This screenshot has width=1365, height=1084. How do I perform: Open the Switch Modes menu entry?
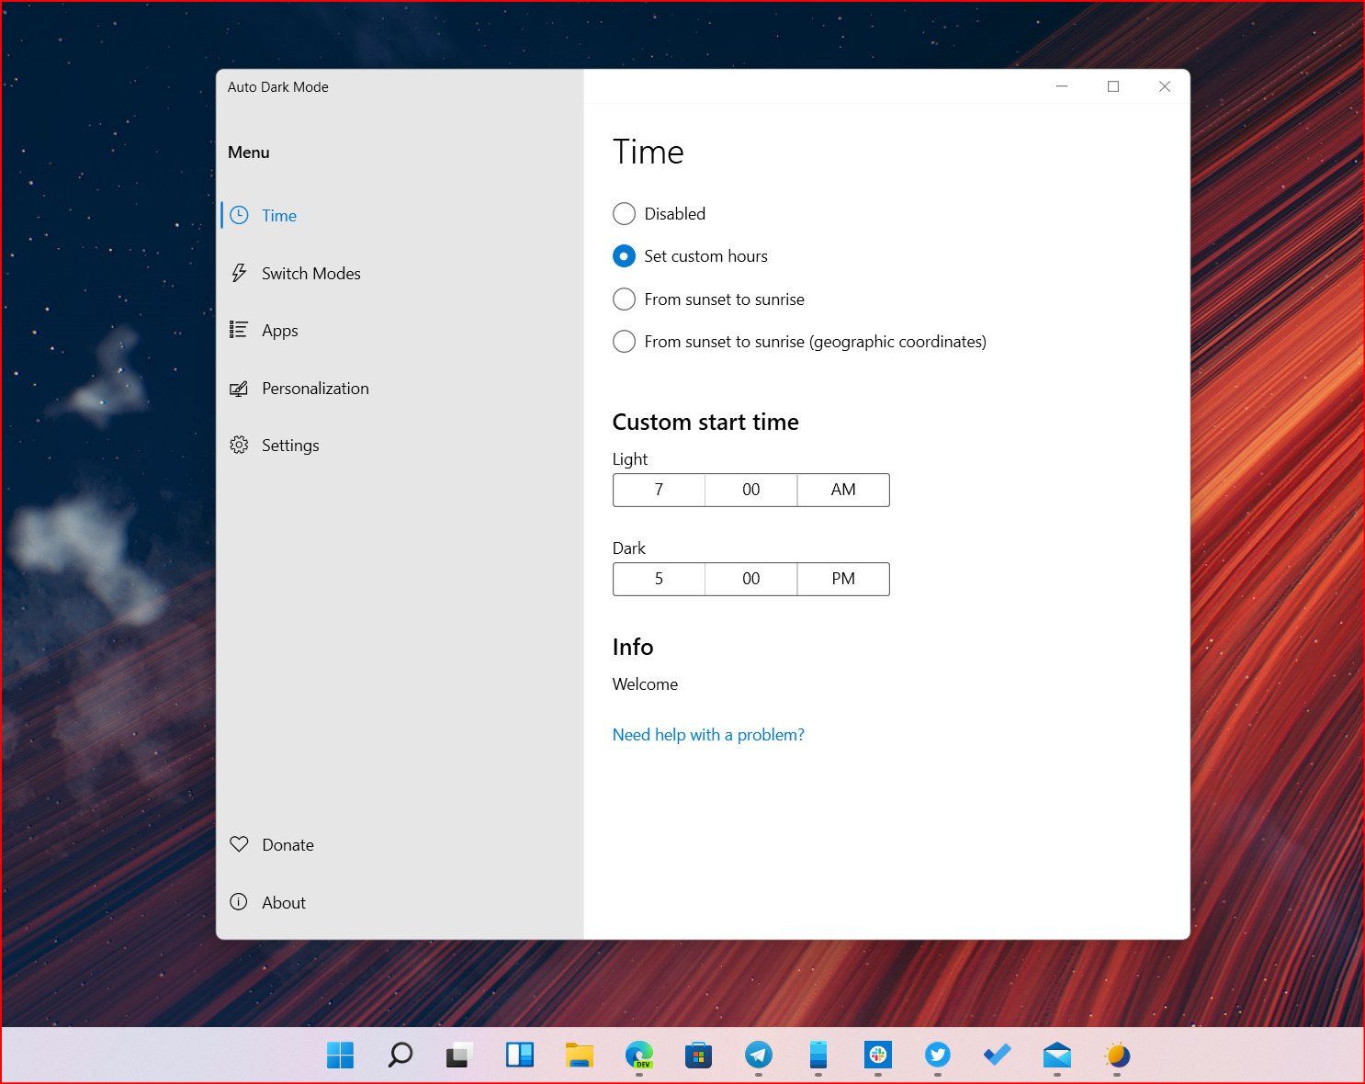(311, 273)
